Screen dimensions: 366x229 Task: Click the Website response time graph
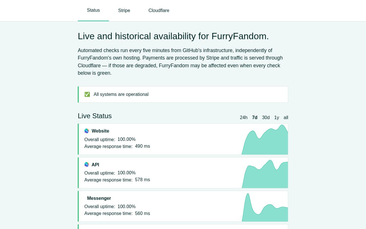pyautogui.click(x=265, y=139)
